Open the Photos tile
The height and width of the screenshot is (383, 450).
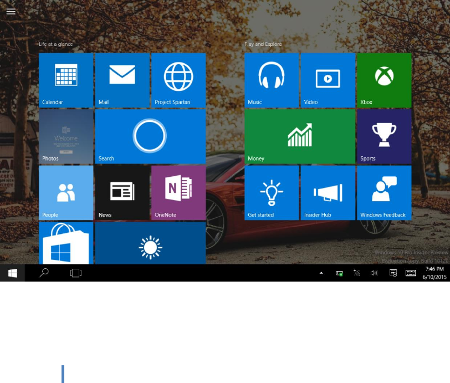point(66,136)
